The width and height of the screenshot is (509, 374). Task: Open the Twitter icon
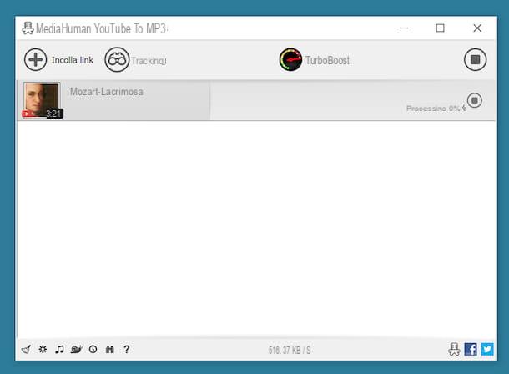coord(487,350)
